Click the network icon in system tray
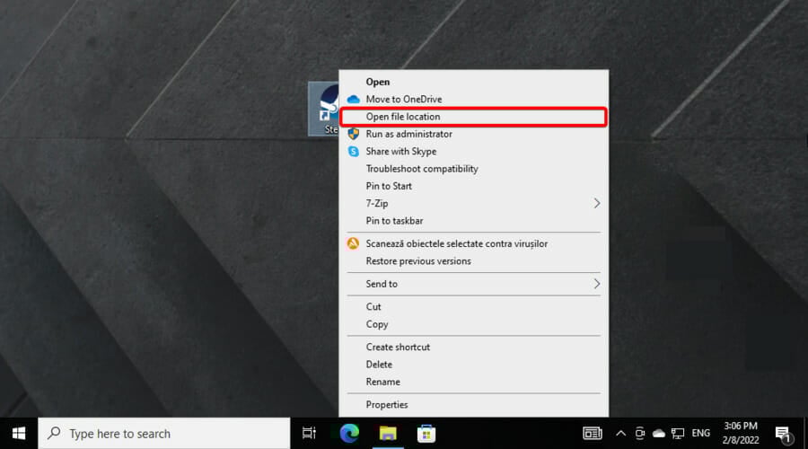 tap(679, 433)
